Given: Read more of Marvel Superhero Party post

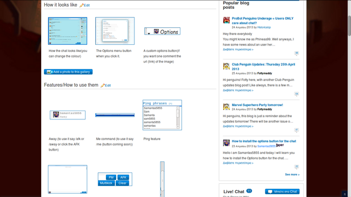Looking at the screenshot, I should pos(238,126).
